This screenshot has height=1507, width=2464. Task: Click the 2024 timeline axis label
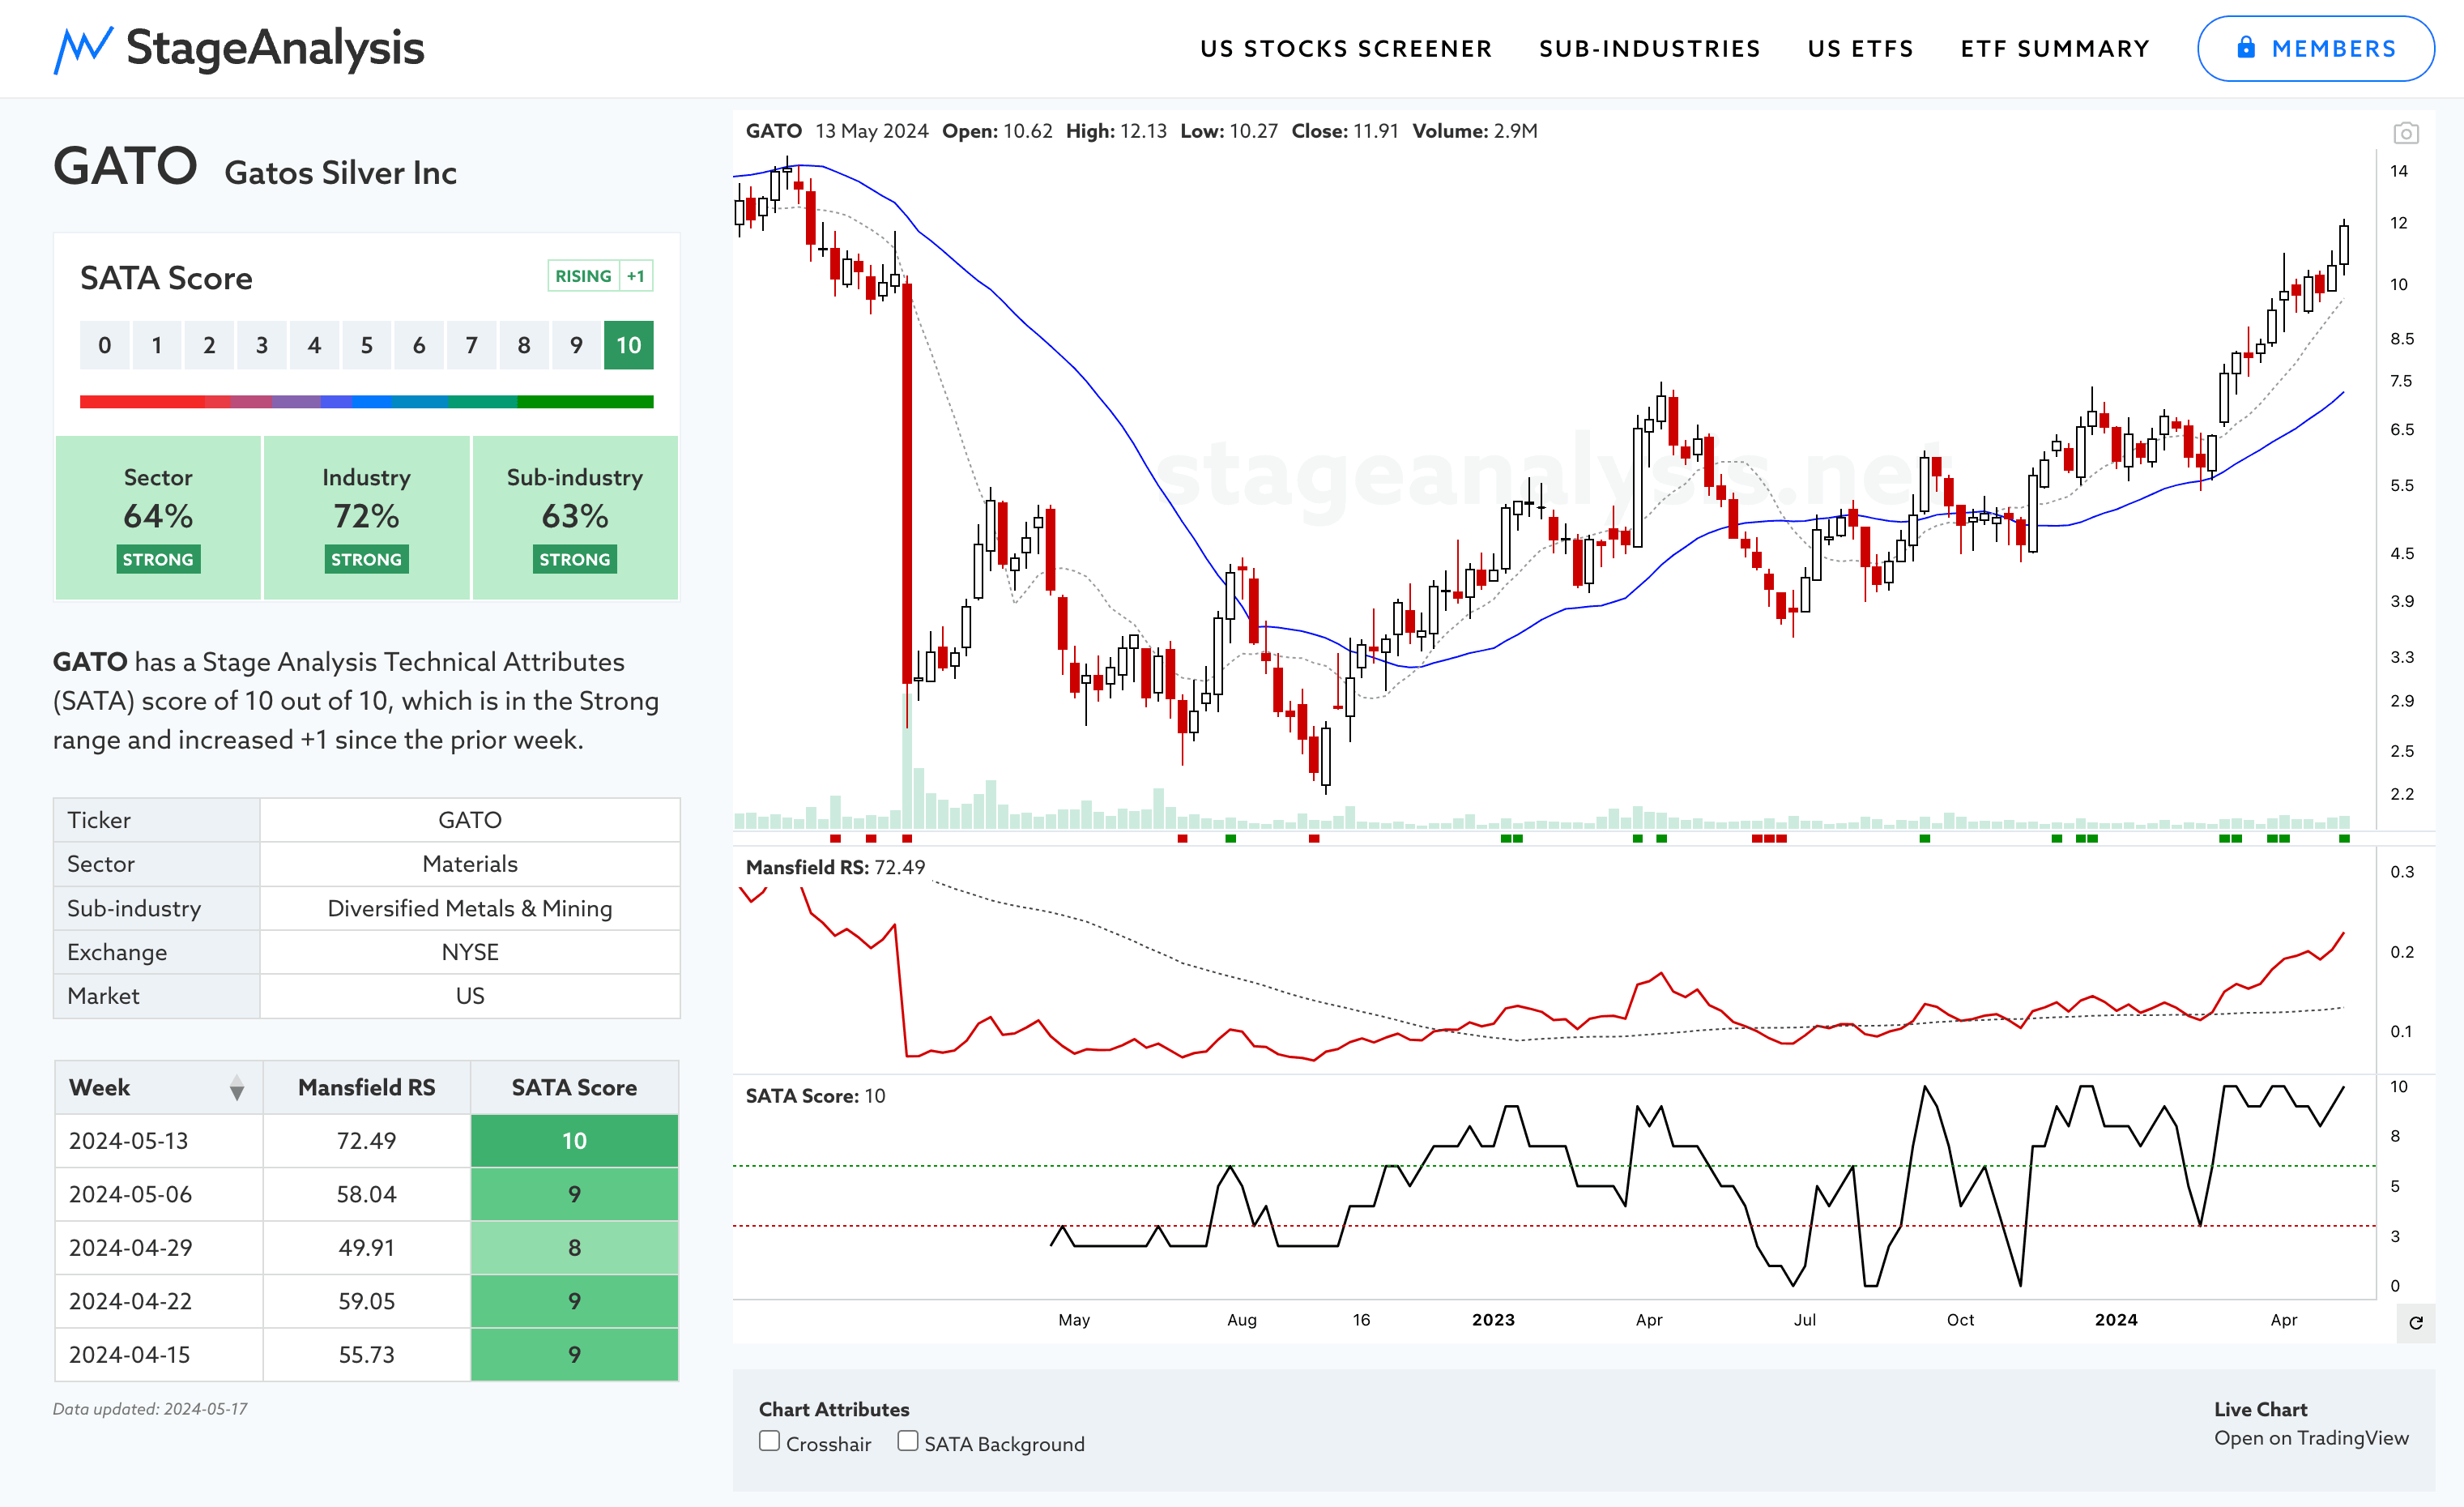[x=2116, y=1320]
